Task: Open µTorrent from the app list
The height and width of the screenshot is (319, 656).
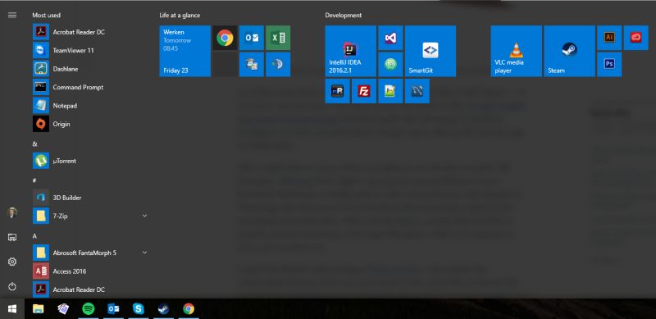Action: (x=90, y=161)
